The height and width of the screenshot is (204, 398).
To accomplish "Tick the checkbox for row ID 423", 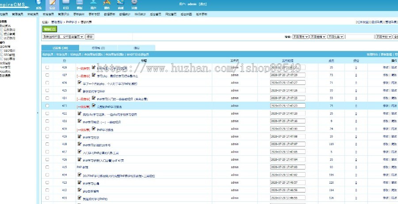I will pyautogui.click(x=47, y=105).
